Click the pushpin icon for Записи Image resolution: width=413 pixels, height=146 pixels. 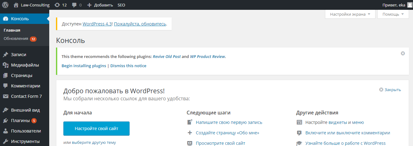tap(6, 55)
